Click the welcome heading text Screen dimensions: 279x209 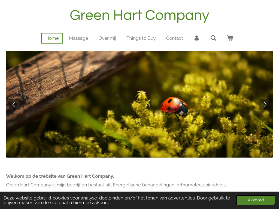[60, 176]
